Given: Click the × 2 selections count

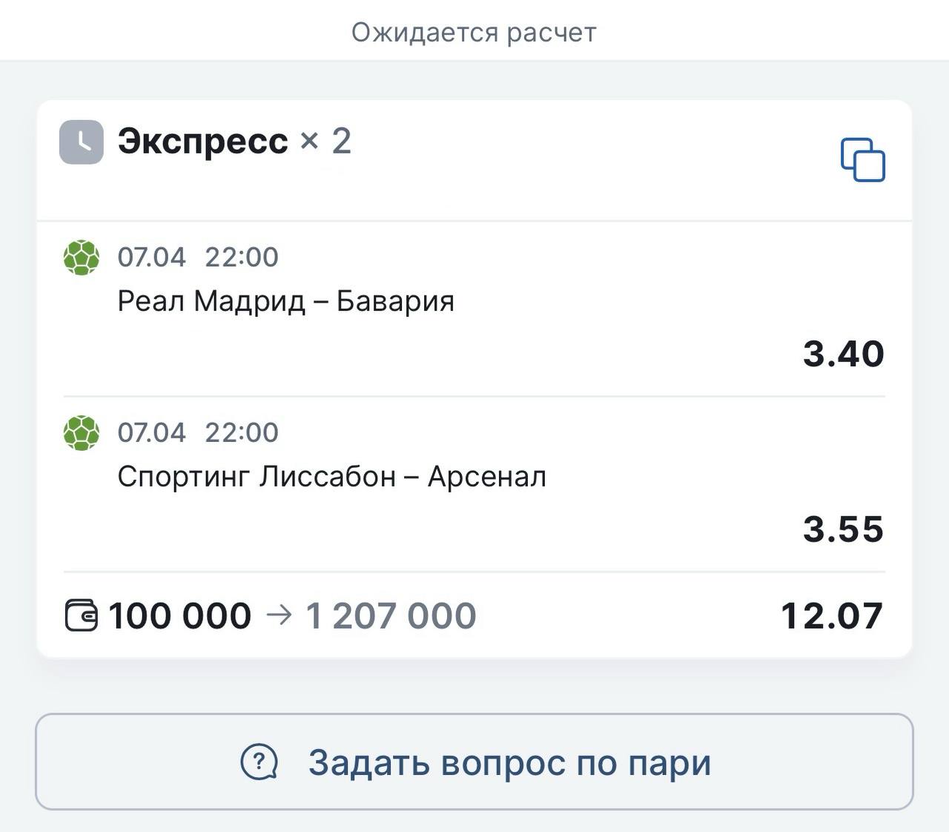Looking at the screenshot, I should click(325, 141).
